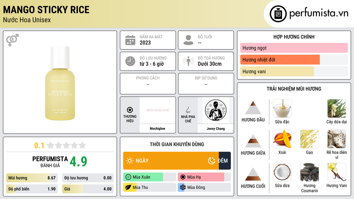Click the Thời gian khuyên dùng heading
354x199 pixels.
click(177, 144)
